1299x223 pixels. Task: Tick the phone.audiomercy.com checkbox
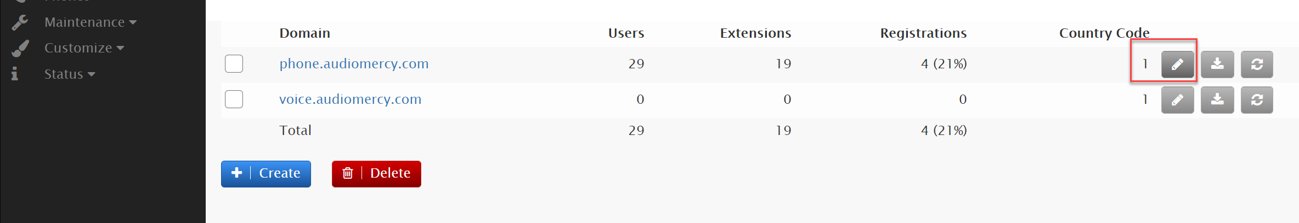click(234, 64)
